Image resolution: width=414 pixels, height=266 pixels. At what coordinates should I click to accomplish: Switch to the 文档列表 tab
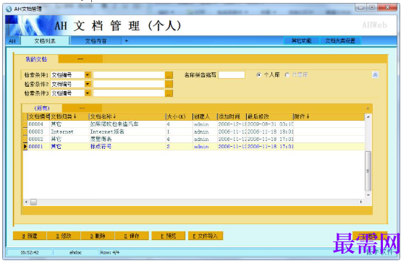[45, 41]
